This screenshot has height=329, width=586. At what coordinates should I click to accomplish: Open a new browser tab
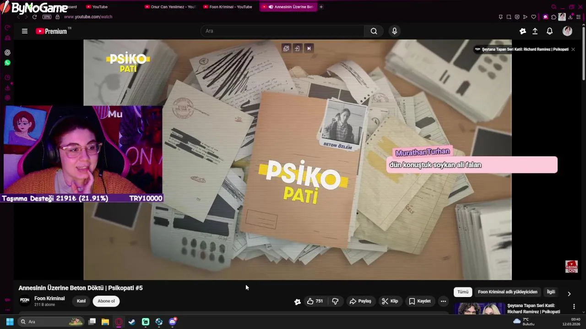(321, 7)
